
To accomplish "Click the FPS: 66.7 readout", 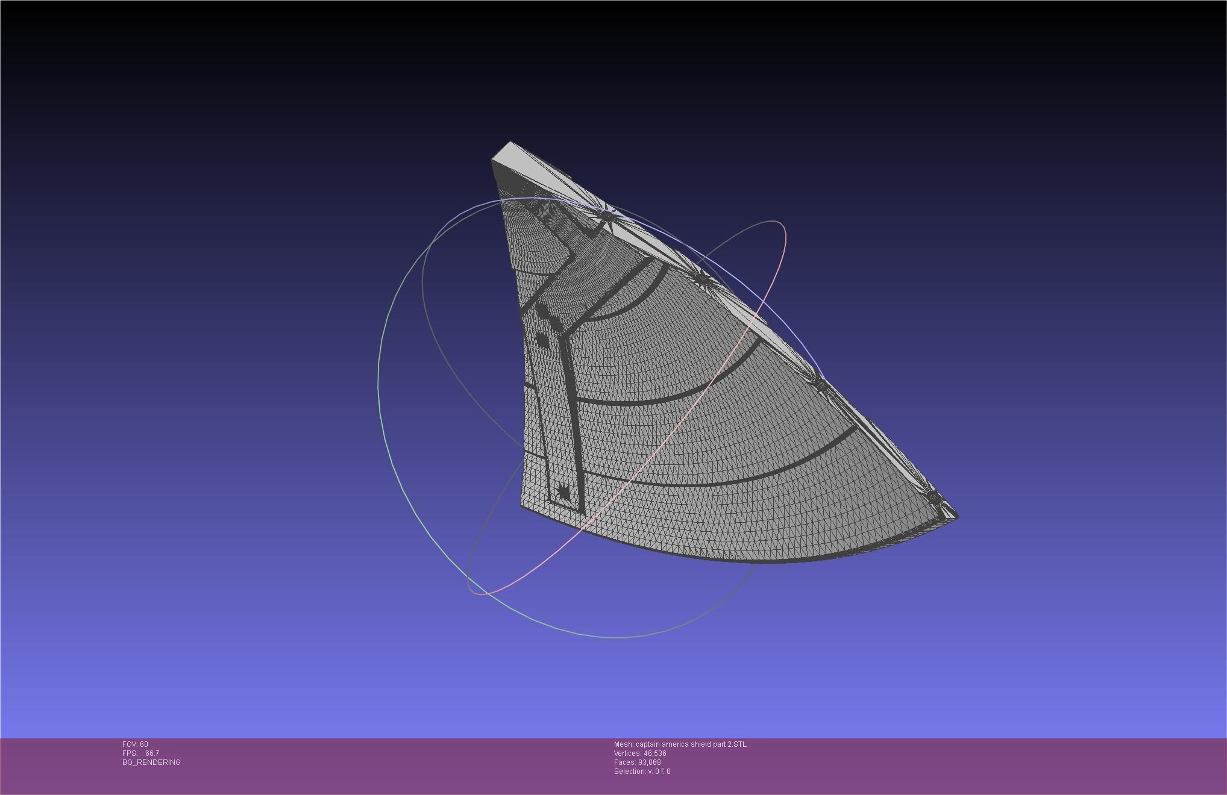I will [x=141, y=753].
